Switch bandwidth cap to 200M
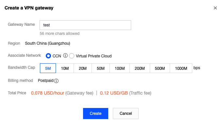This screenshot has height=122, width=223. pos(140,68)
